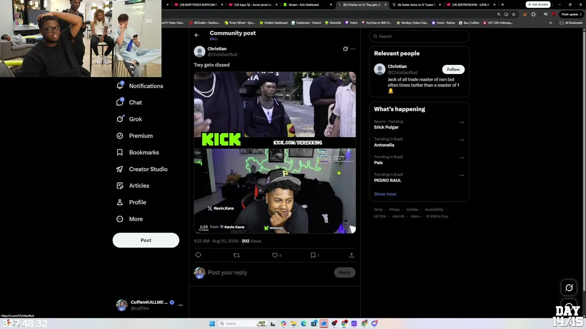Play the Kevin Kans video thumbnail
Image resolution: width=586 pixels, height=329 pixels.
[x=275, y=153]
